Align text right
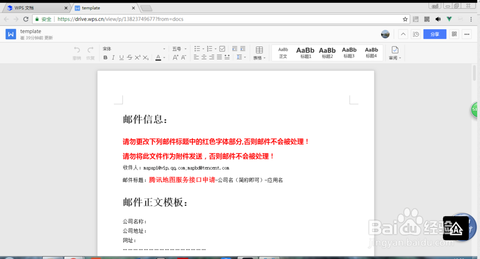This screenshot has width=480, height=259. click(x=212, y=57)
